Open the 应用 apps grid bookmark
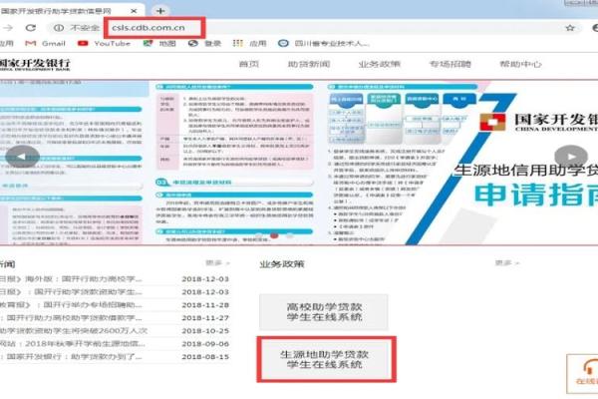 point(249,44)
